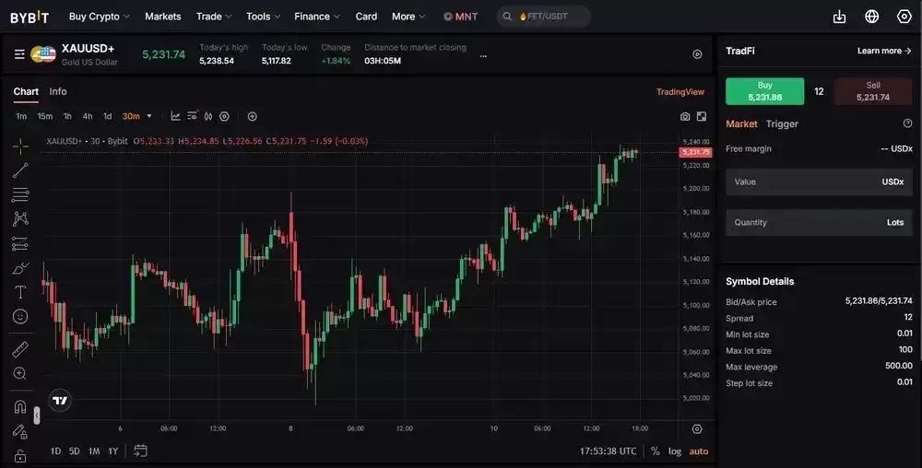The width and height of the screenshot is (922, 468).
Task: Open the Fibonacci retracement tools
Action: coord(20,194)
